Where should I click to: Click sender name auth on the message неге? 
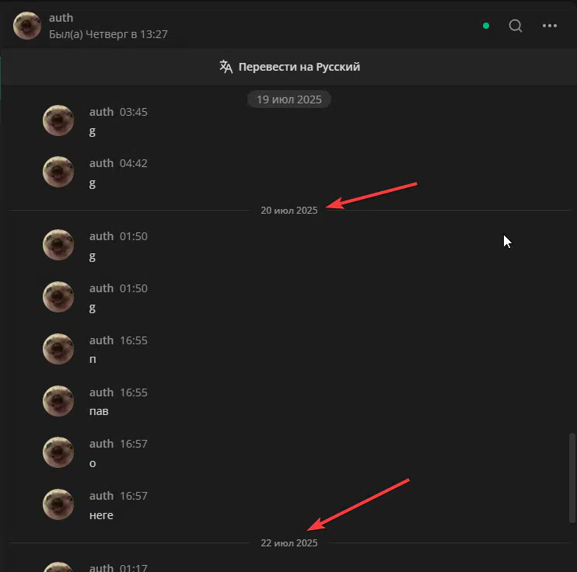click(x=101, y=496)
